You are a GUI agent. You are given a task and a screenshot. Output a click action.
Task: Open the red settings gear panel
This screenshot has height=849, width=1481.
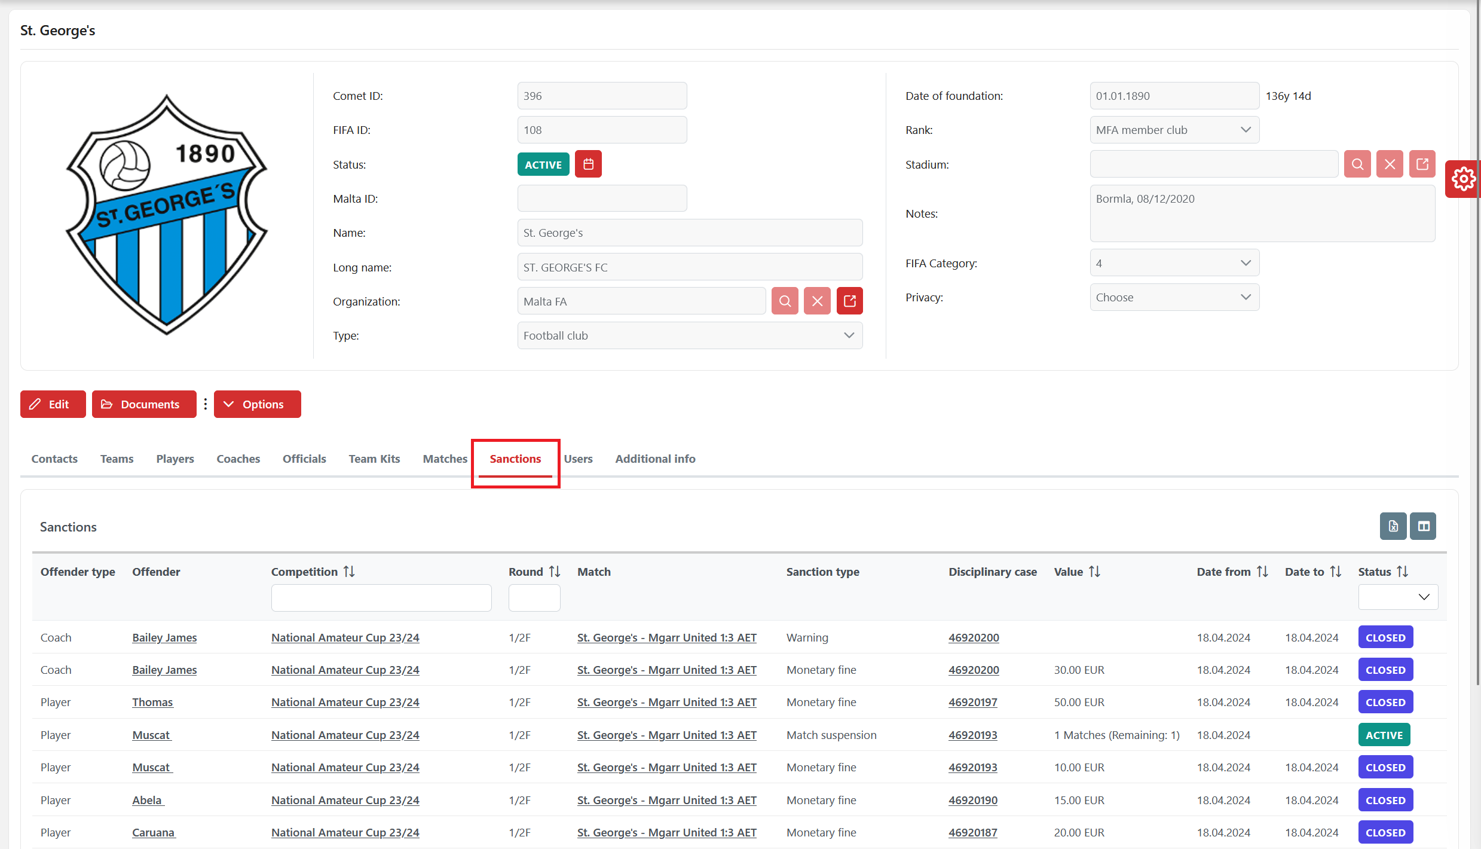pos(1462,179)
